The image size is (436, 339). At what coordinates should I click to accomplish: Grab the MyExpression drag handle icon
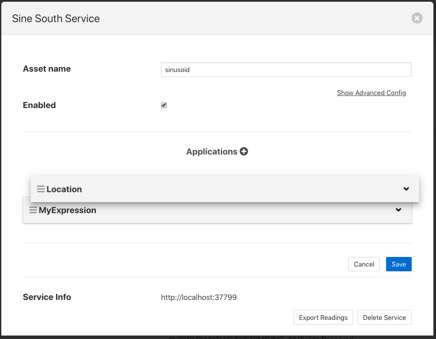coord(33,210)
